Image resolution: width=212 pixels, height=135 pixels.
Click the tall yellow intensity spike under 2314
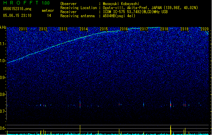point(80,130)
